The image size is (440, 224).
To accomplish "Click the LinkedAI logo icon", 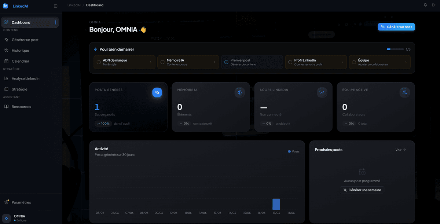I will [x=5, y=5].
